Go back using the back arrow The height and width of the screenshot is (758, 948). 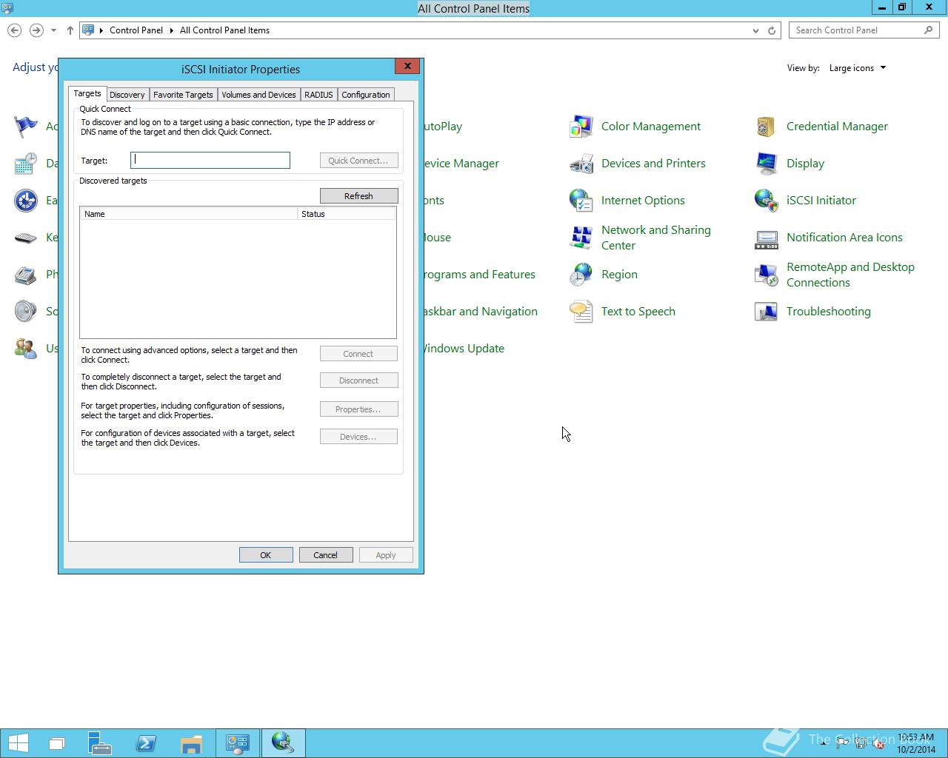tap(14, 30)
